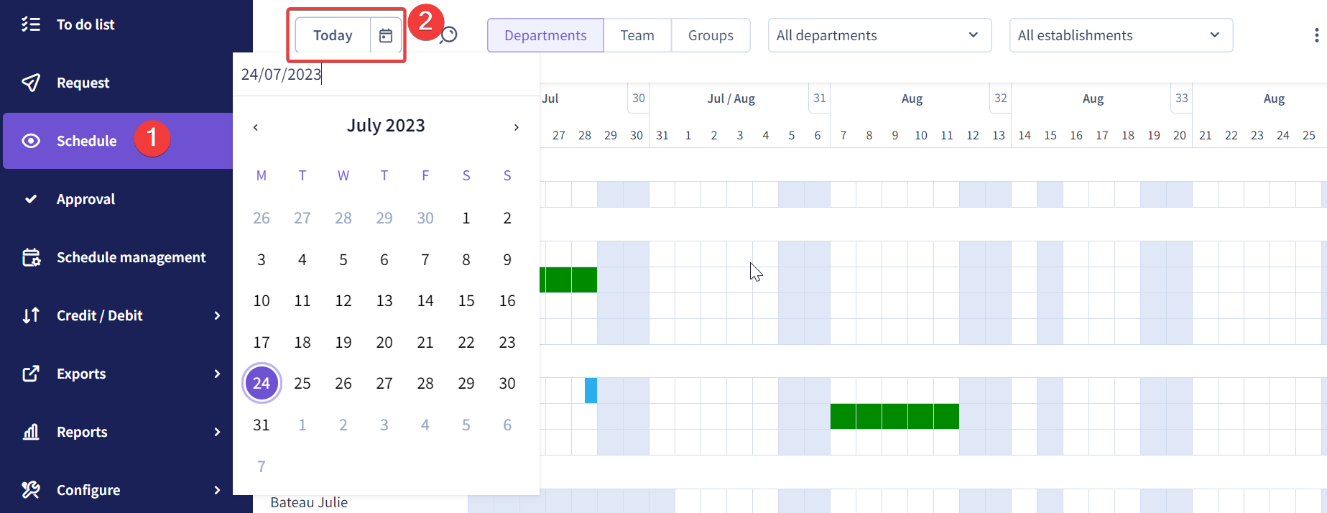This screenshot has height=513, width=1327.
Task: Click the week 33 label in timeline header
Action: [x=1182, y=98]
